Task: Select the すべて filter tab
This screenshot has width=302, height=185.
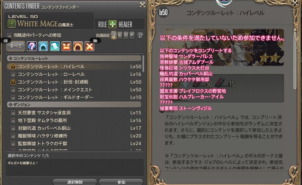Action: pyautogui.click(x=16, y=46)
